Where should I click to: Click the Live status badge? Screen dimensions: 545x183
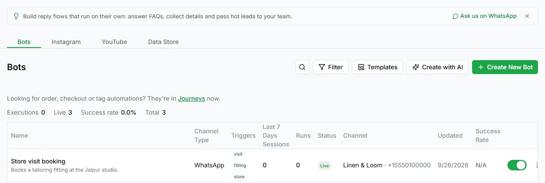point(324,166)
